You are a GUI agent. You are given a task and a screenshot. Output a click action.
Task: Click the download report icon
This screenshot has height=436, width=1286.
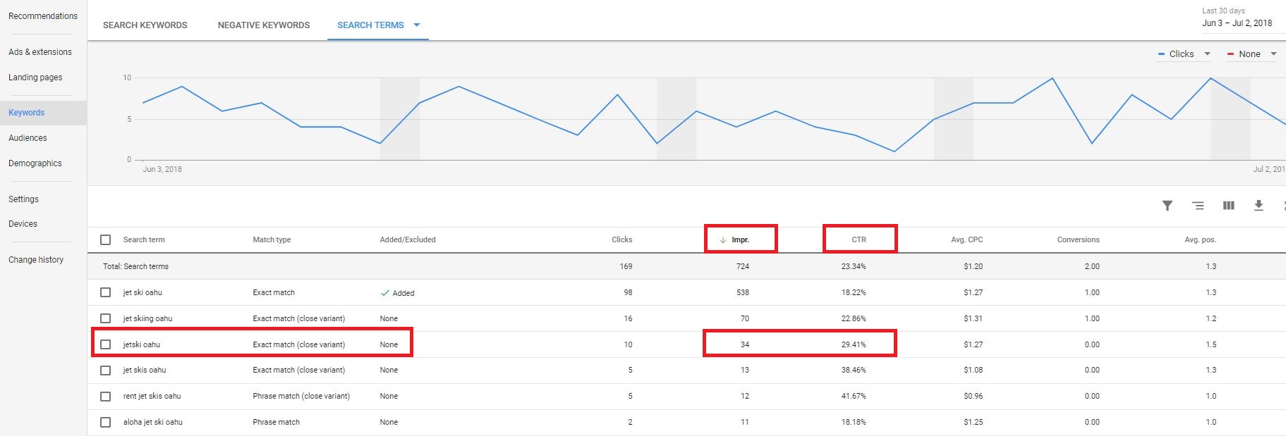pyautogui.click(x=1258, y=206)
